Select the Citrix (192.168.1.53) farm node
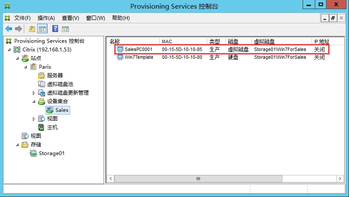 pyautogui.click(x=47, y=50)
